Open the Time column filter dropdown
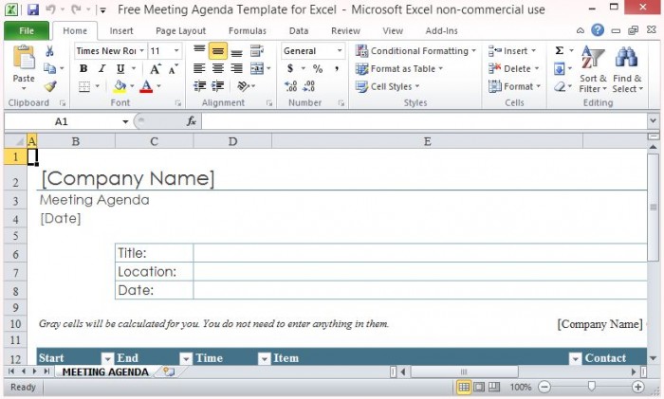The width and height of the screenshot is (664, 399). coord(265,359)
